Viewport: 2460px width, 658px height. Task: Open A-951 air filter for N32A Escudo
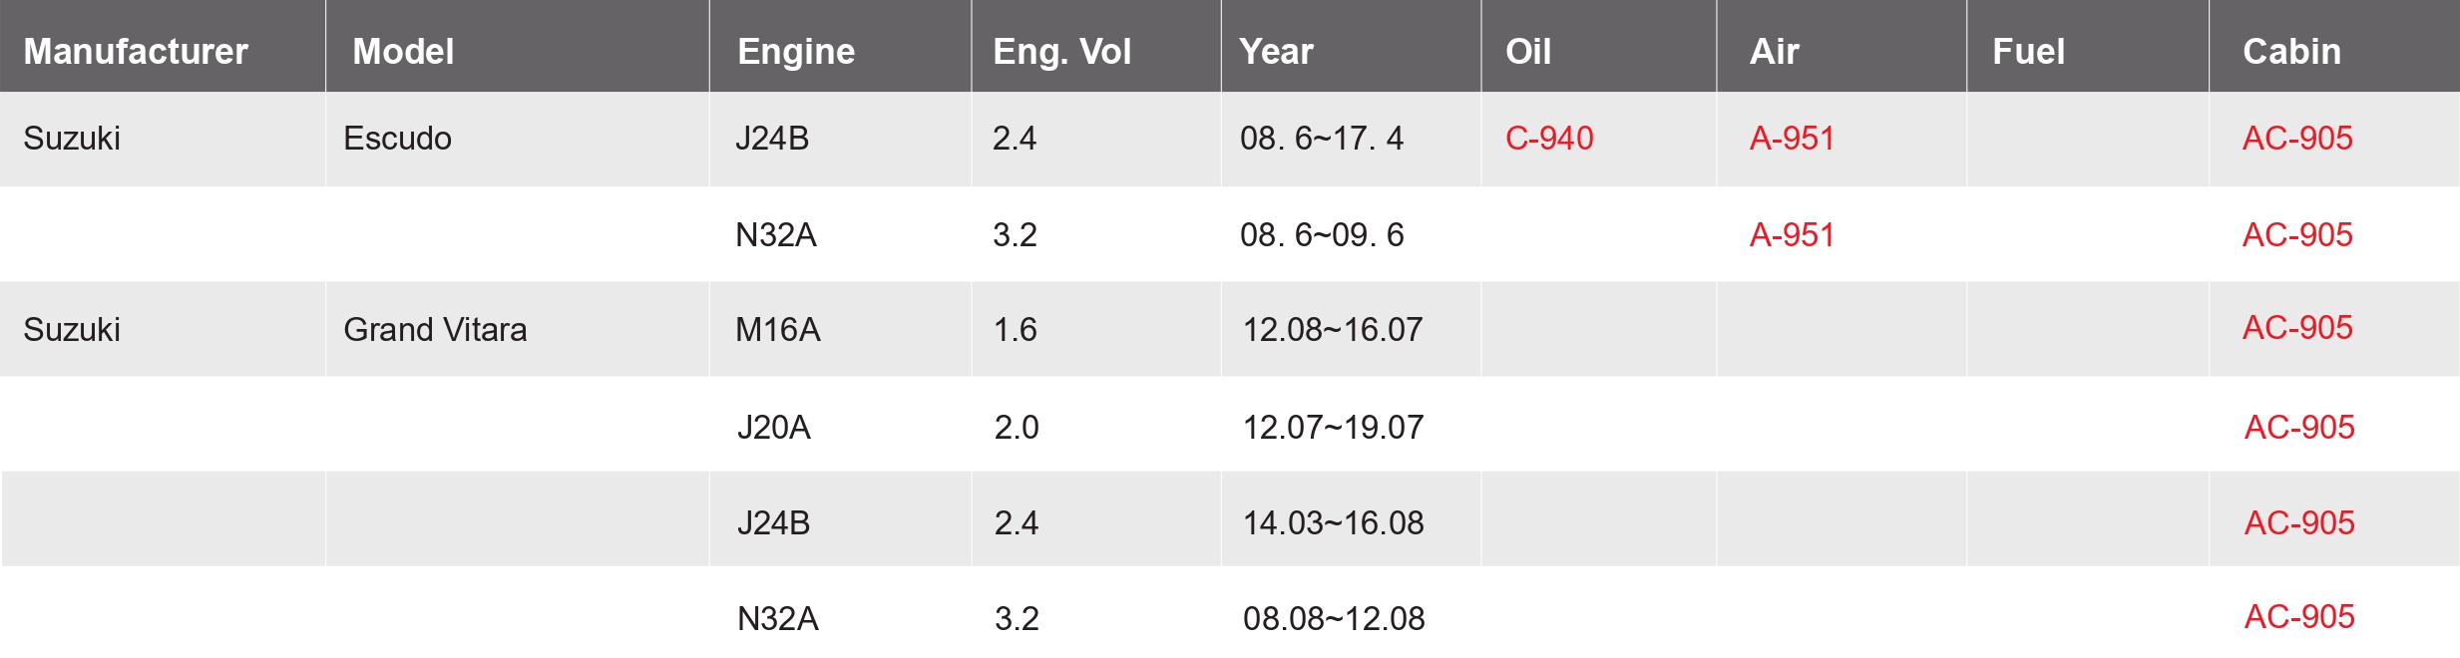coord(1792,234)
